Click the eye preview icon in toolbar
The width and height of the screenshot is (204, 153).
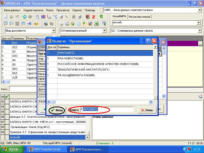pyautogui.click(x=46, y=24)
